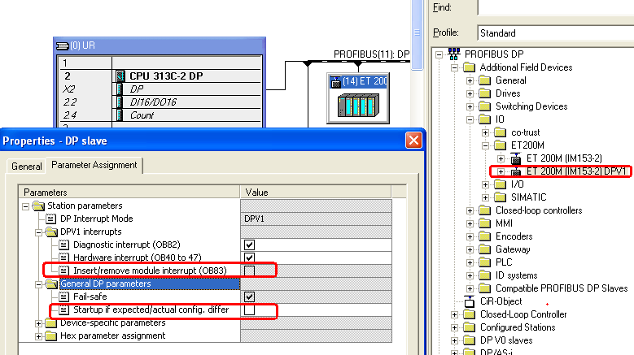Expand the Closed-loop controllers folder
The height and width of the screenshot is (355, 634).
click(x=470, y=210)
